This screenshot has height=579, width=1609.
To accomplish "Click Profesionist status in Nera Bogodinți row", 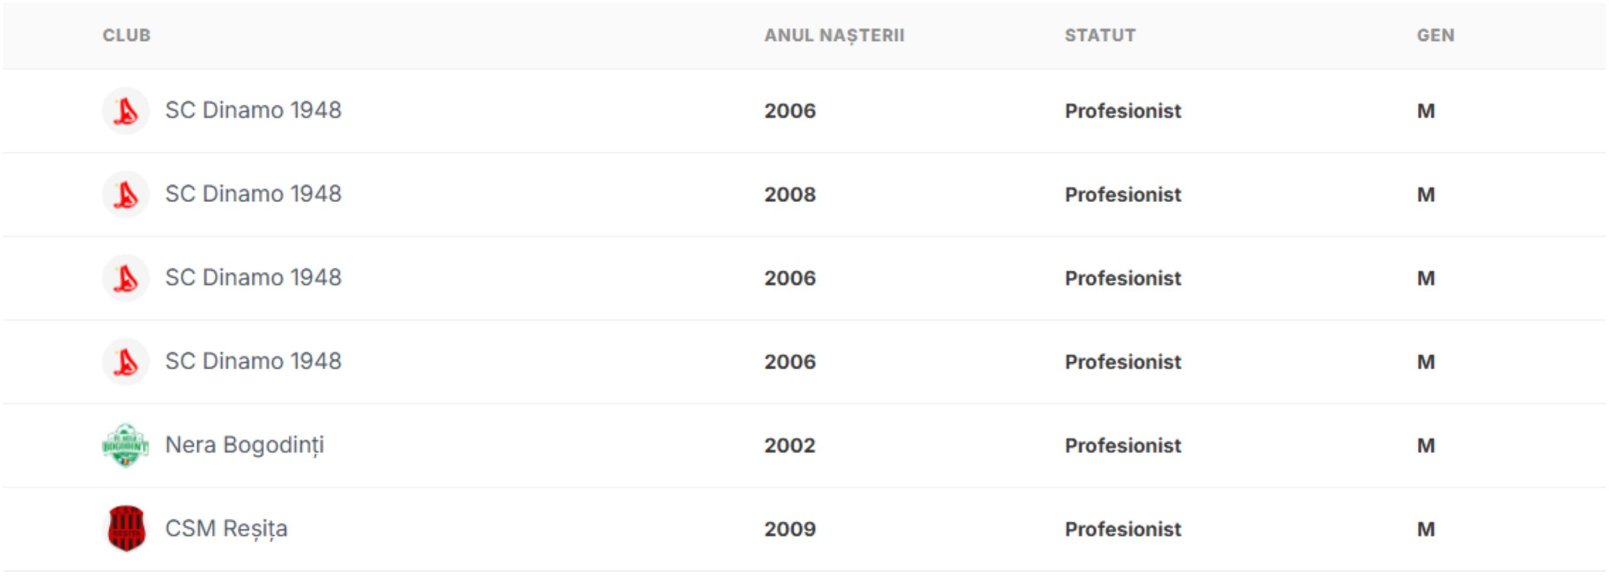I will click(x=1123, y=445).
